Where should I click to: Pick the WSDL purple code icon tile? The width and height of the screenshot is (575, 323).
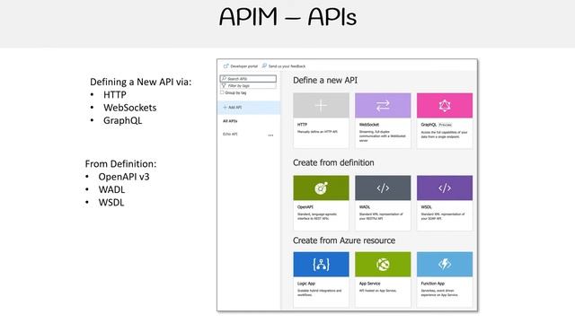445,188
